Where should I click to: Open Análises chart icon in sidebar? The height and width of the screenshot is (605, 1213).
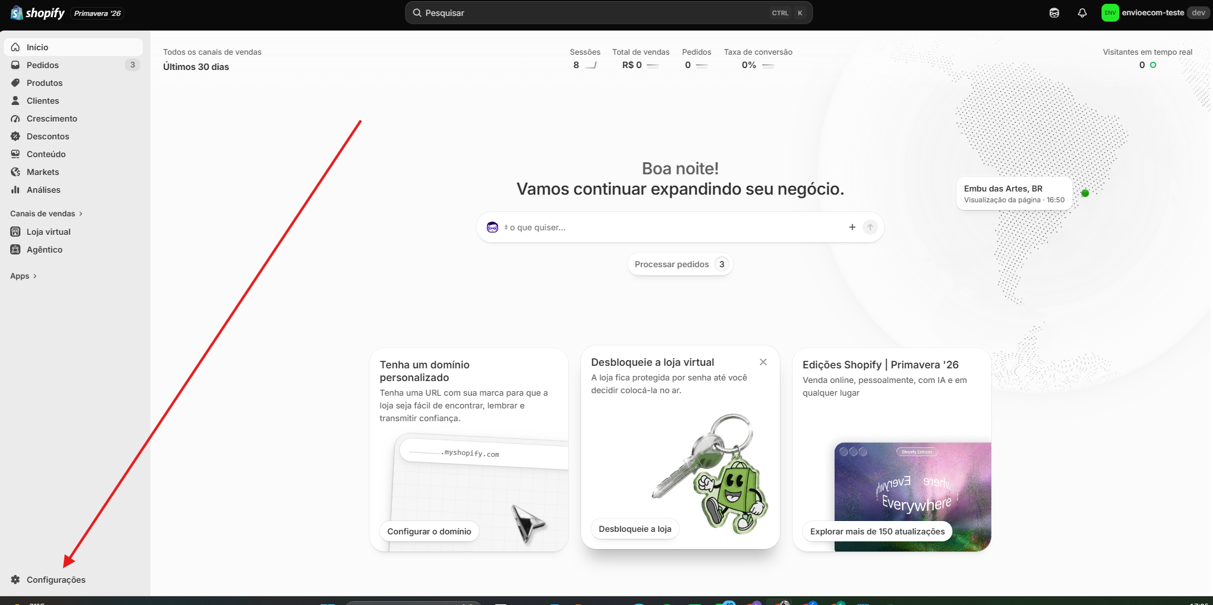pyautogui.click(x=15, y=190)
